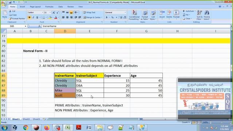Select row header 88
Viewport: 233px width, 131px height.
pyautogui.click(x=3, y=91)
